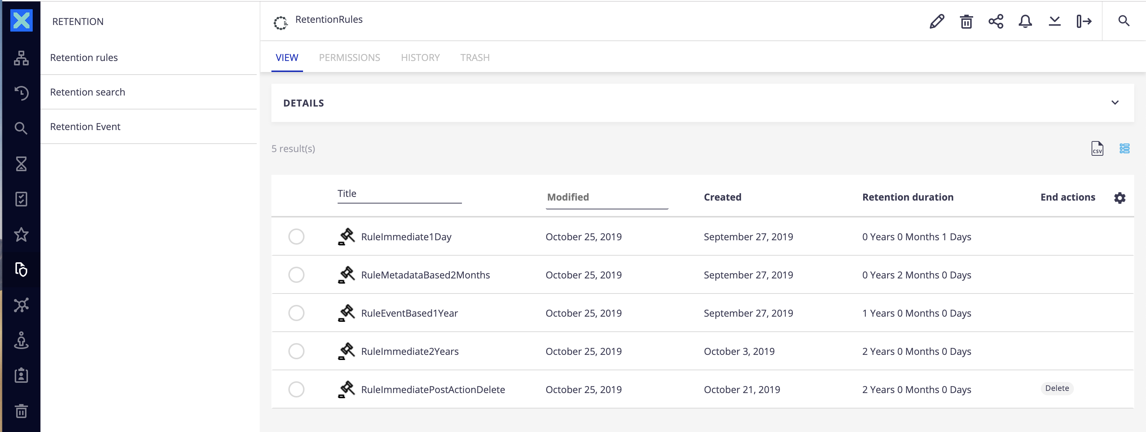Select the RuleImmediate1Day row checkbox

pyautogui.click(x=296, y=237)
